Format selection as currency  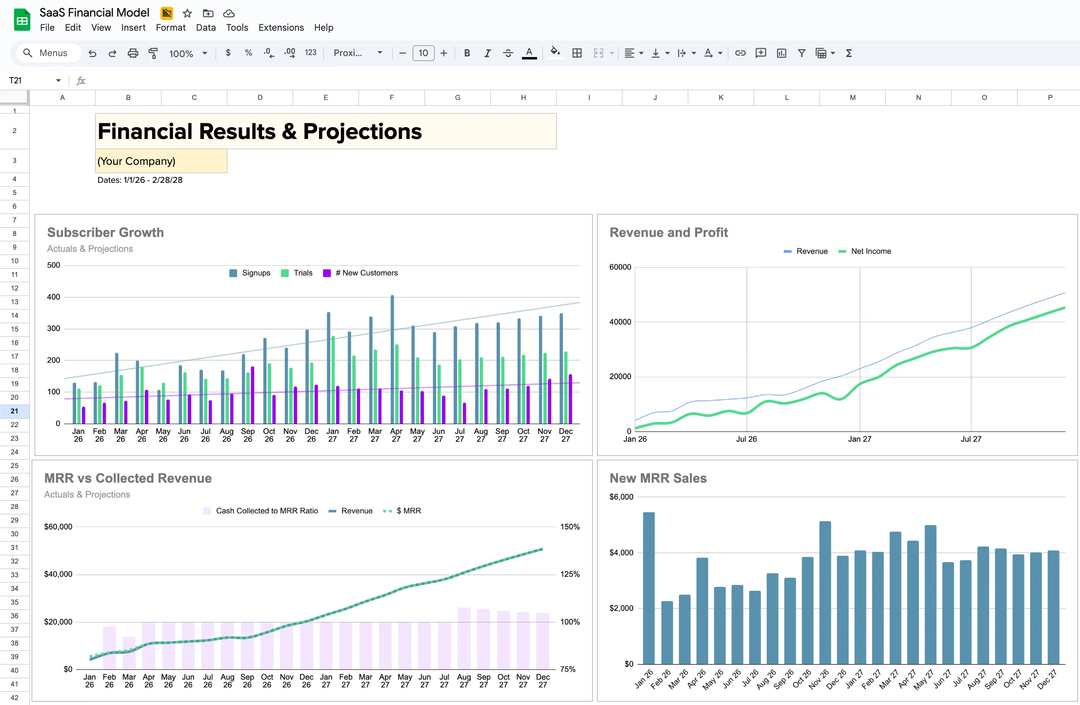click(x=228, y=53)
